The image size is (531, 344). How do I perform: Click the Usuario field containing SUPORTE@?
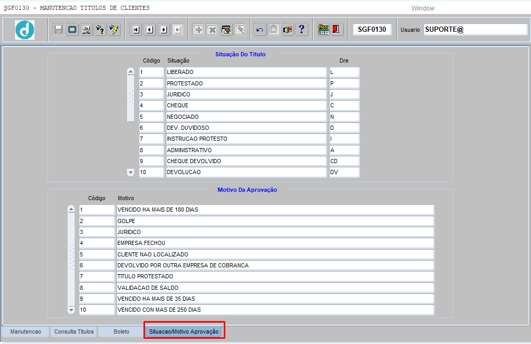coord(476,29)
